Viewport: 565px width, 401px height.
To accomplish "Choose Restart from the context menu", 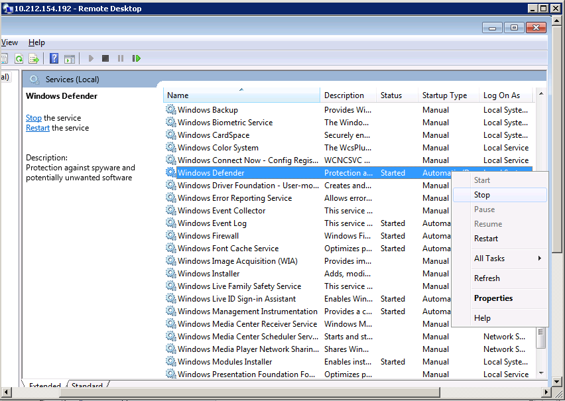I will (499, 239).
